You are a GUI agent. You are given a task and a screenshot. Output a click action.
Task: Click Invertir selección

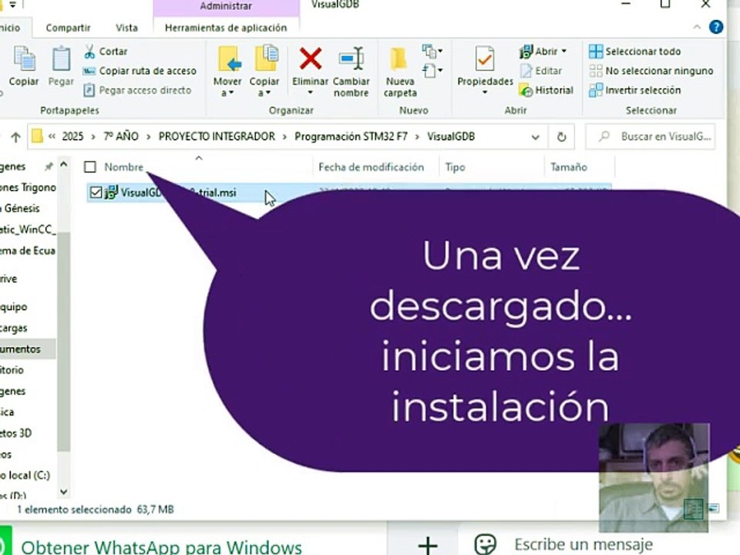tap(634, 90)
